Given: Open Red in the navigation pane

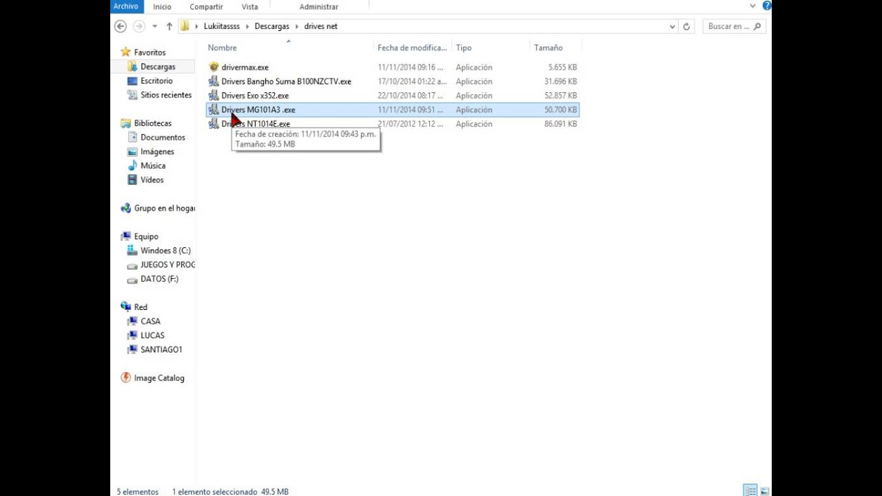Looking at the screenshot, I should [141, 307].
